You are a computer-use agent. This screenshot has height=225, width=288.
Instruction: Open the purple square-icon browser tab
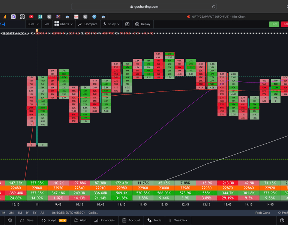click(13, 17)
